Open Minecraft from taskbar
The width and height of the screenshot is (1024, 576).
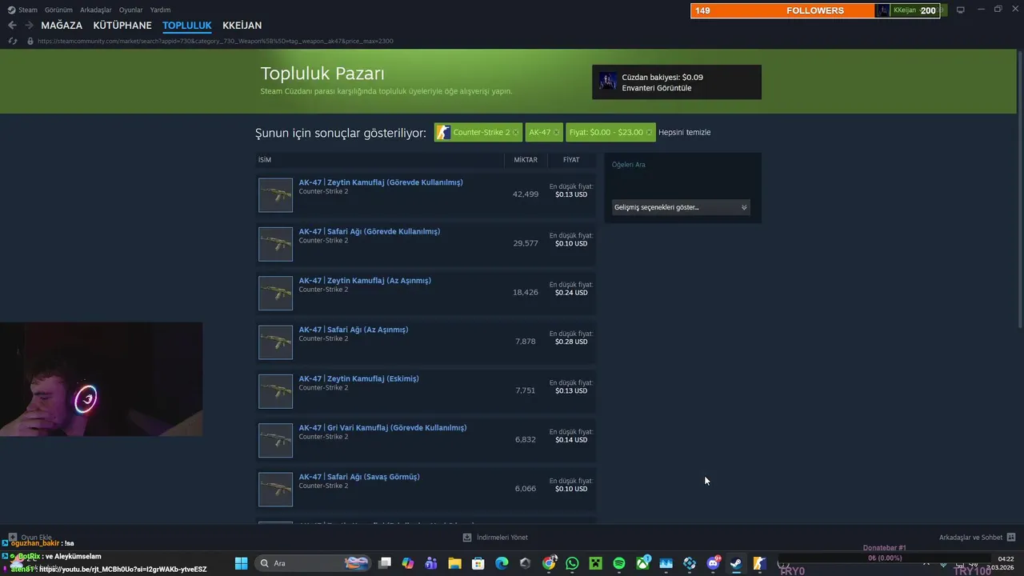(595, 563)
